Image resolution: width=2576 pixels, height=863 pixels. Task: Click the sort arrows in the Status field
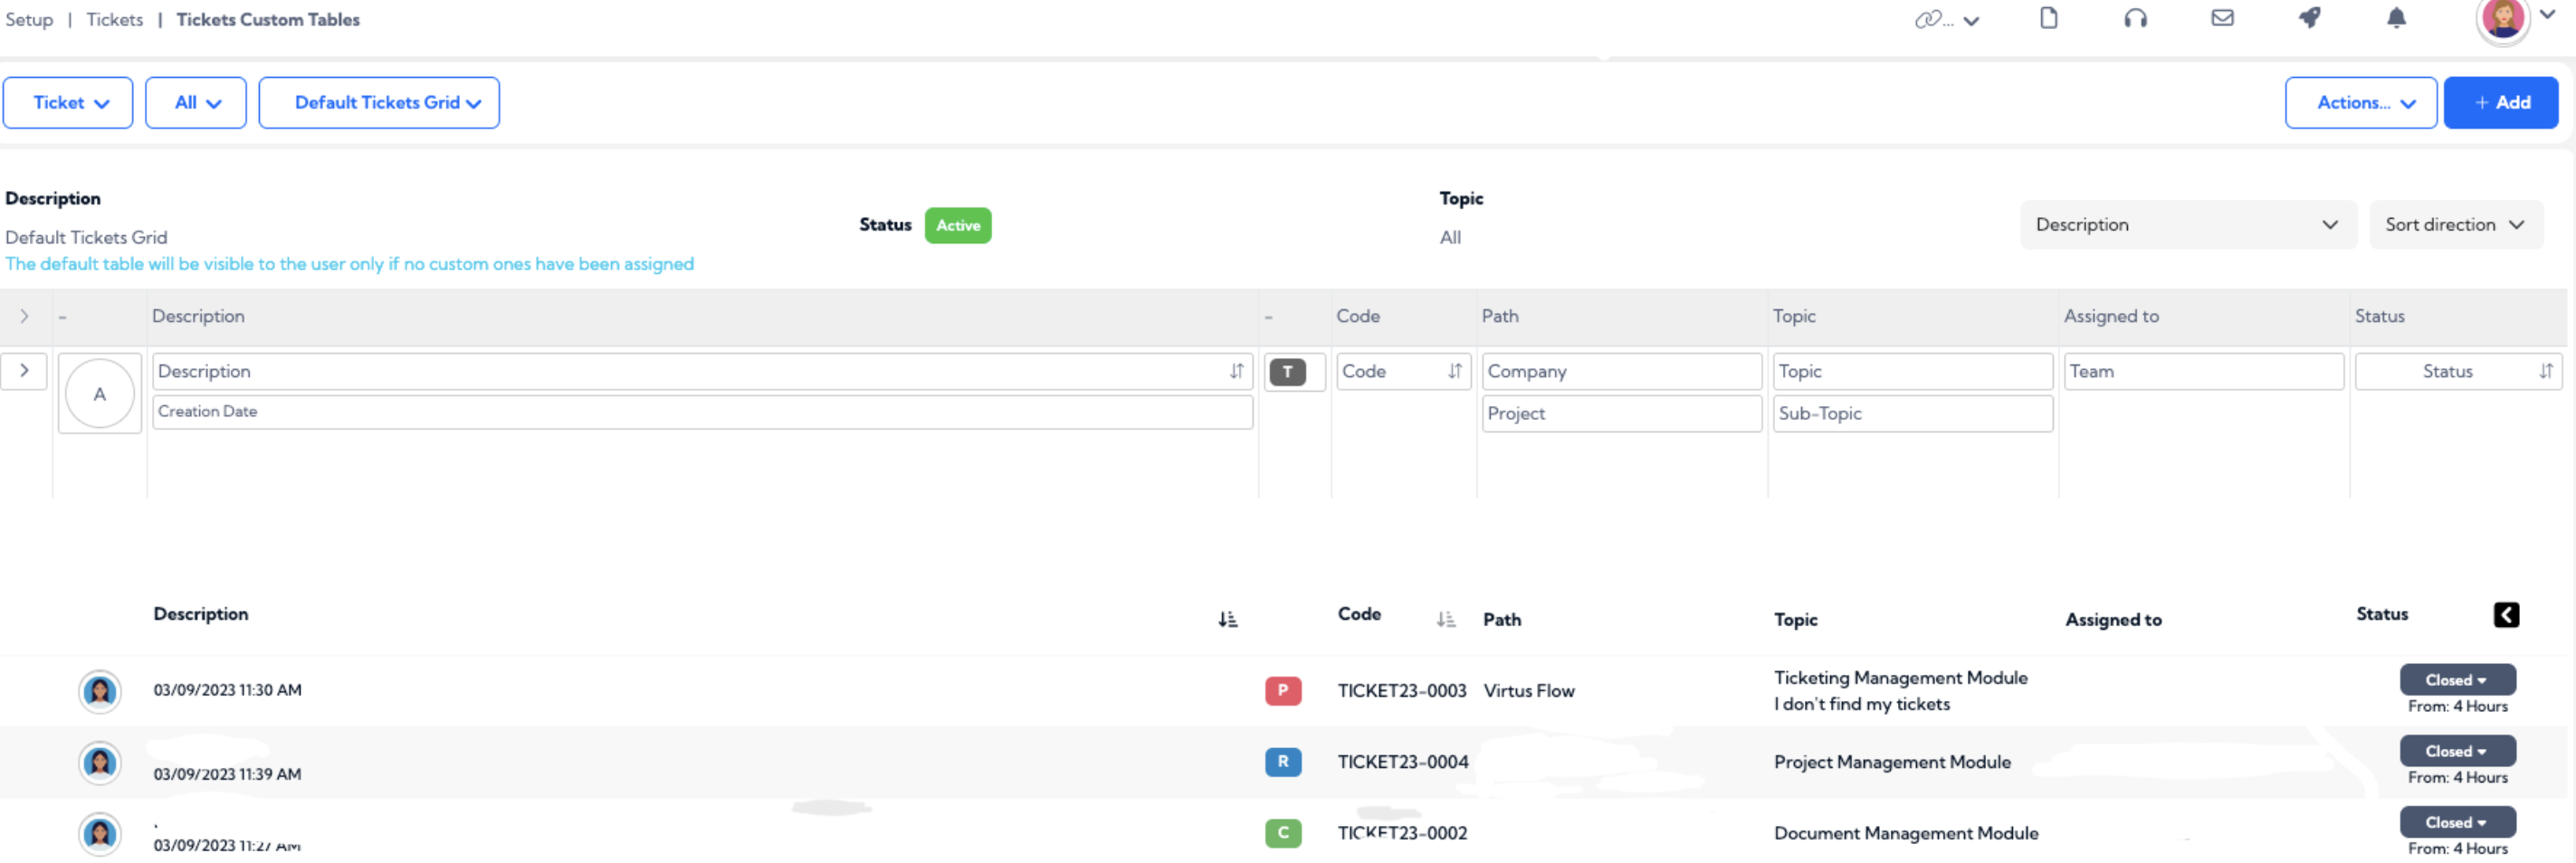tap(2545, 371)
